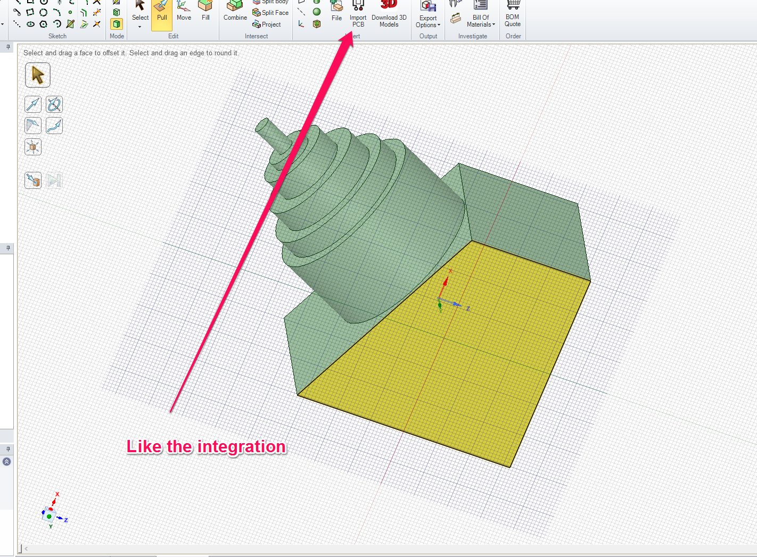Activate the Move tool
Image resolution: width=757 pixels, height=557 pixels.
coord(184,13)
